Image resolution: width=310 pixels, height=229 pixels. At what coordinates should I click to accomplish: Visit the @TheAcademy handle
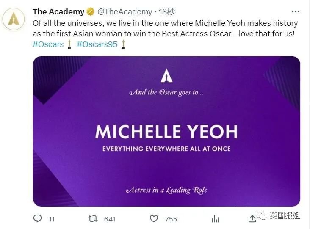pyautogui.click(x=125, y=12)
